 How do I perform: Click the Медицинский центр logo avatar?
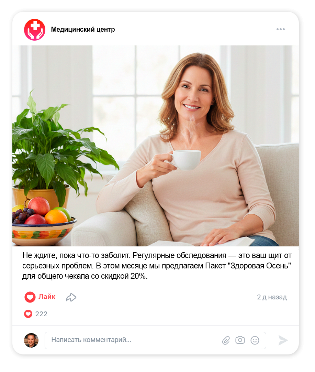tap(35, 30)
